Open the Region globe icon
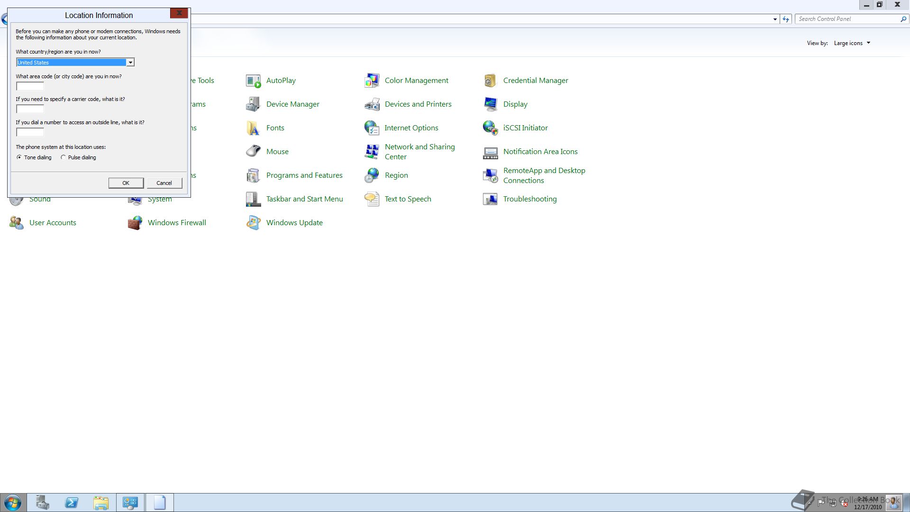The width and height of the screenshot is (910, 512). 372,175
